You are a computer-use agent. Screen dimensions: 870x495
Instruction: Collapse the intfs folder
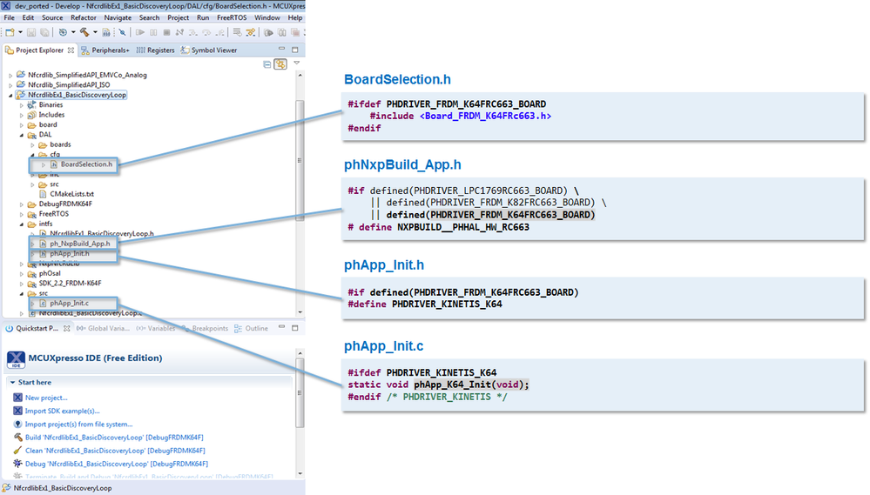22,224
